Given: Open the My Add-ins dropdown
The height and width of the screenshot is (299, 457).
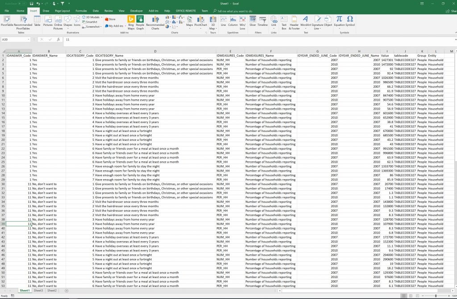Looking at the screenshot, I should coord(126,26).
